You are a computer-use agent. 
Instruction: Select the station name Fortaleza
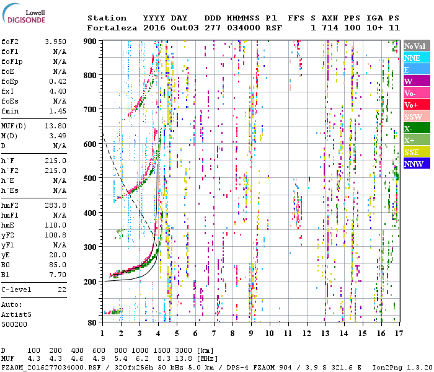click(112, 28)
